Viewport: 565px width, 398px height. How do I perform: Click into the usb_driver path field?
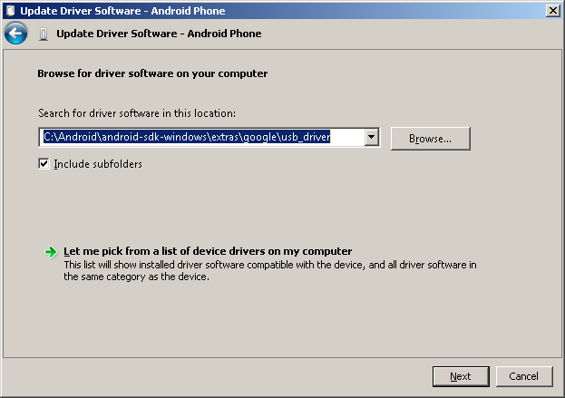click(200, 138)
